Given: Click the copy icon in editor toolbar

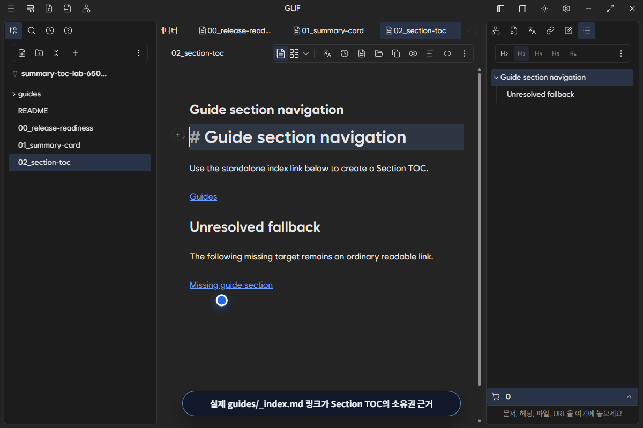Looking at the screenshot, I should pyautogui.click(x=396, y=53).
